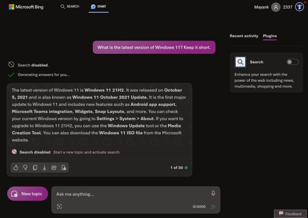The height and width of the screenshot is (218, 308).
Task: Click the rewards trophy icon
Action: [x=299, y=7]
